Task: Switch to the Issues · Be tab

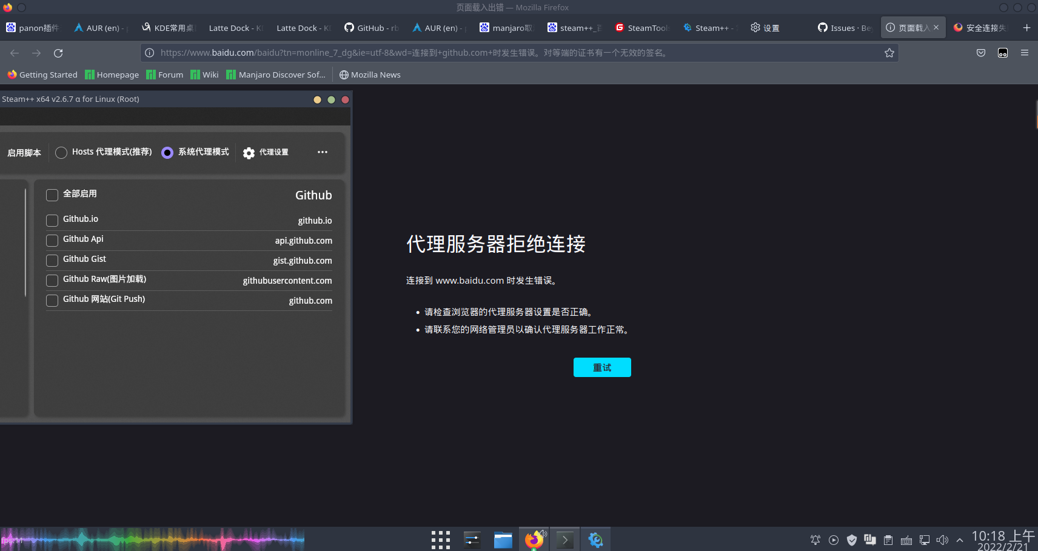Action: click(x=845, y=28)
